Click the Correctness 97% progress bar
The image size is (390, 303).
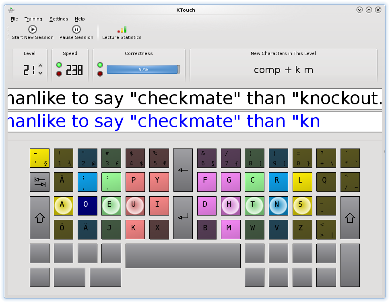pos(143,69)
